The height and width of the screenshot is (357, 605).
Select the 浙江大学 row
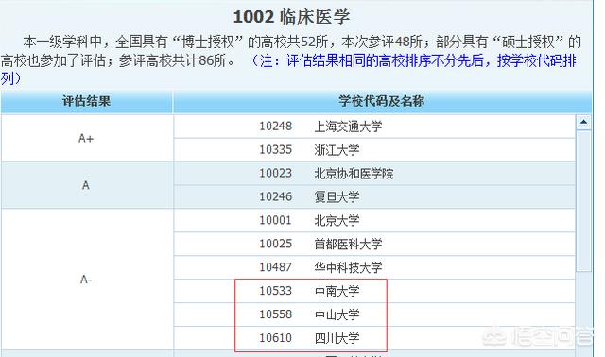click(374, 150)
